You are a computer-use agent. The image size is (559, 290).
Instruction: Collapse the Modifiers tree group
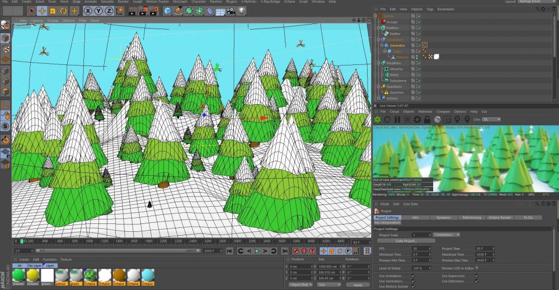379,63
